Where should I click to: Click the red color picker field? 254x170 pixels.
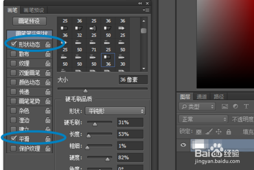[225, 44]
